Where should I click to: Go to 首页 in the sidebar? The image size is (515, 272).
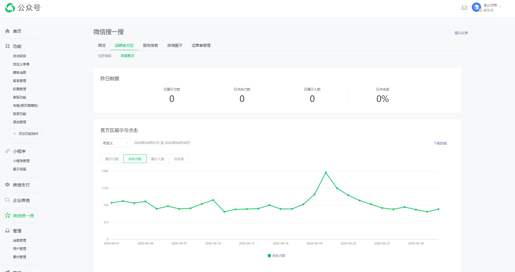(x=17, y=31)
